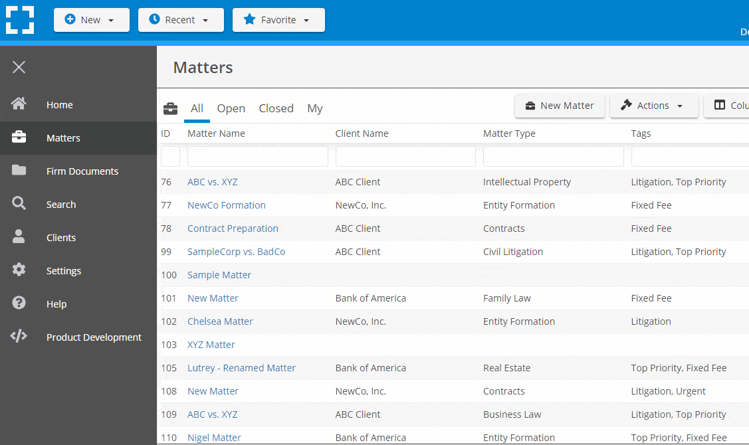Open the New dropdown menu
Viewport: 749px width, 445px height.
[91, 20]
